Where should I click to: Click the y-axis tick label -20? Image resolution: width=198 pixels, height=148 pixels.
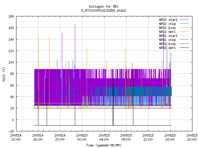pyautogui.click(x=11, y=131)
